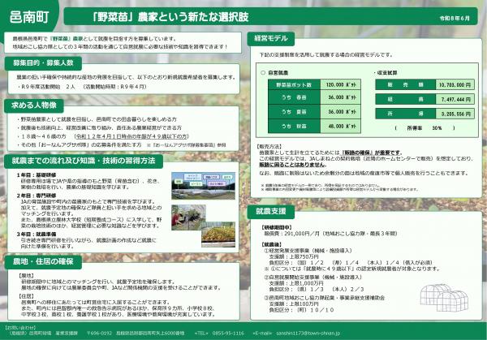Click the 7,497,444円 expense value
The image size is (487, 340).
coord(455,99)
